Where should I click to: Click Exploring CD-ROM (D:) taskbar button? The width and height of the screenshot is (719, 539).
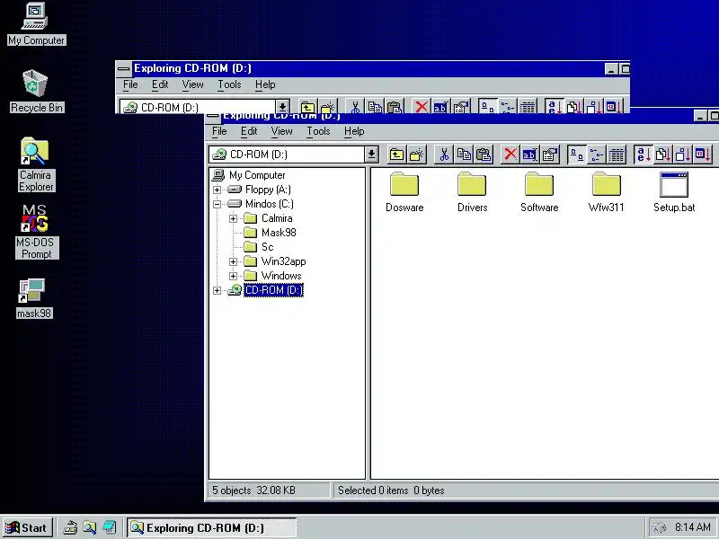(x=212, y=527)
